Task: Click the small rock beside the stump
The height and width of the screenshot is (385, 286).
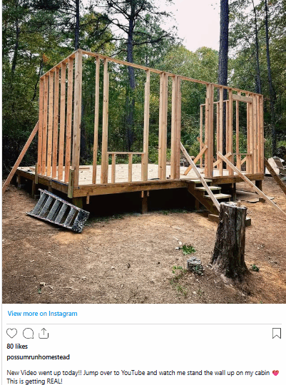Action: [195, 266]
